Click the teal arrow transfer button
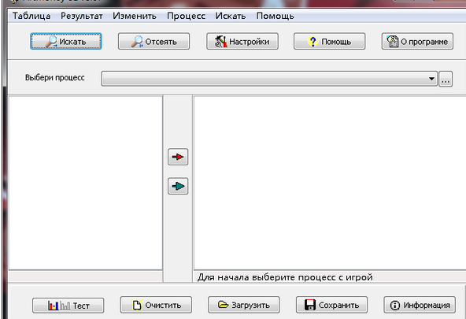The image size is (466, 319). (x=178, y=186)
